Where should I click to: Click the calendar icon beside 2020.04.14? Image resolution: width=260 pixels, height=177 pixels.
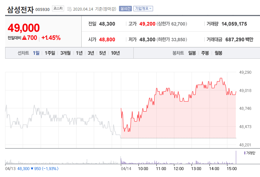pos(70,8)
